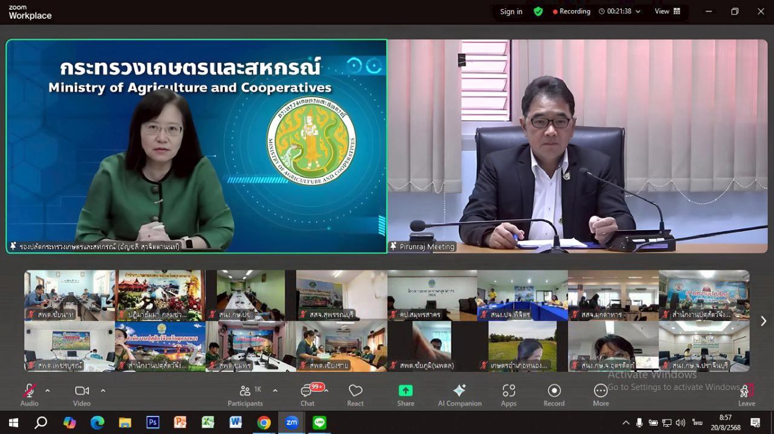Toggle the camera with Video button
774x434 pixels.
[x=82, y=395]
